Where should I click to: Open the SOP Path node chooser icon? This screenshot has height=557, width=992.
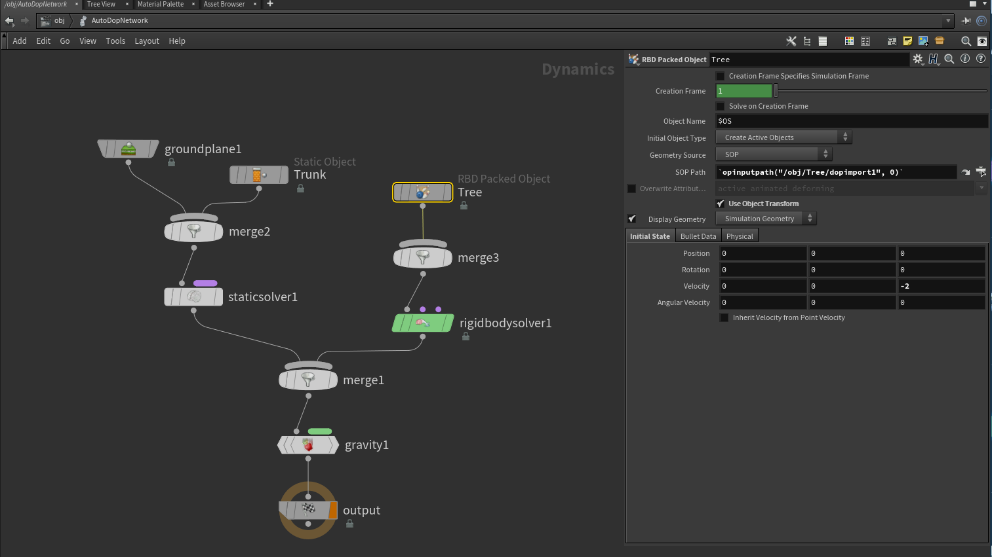(981, 171)
